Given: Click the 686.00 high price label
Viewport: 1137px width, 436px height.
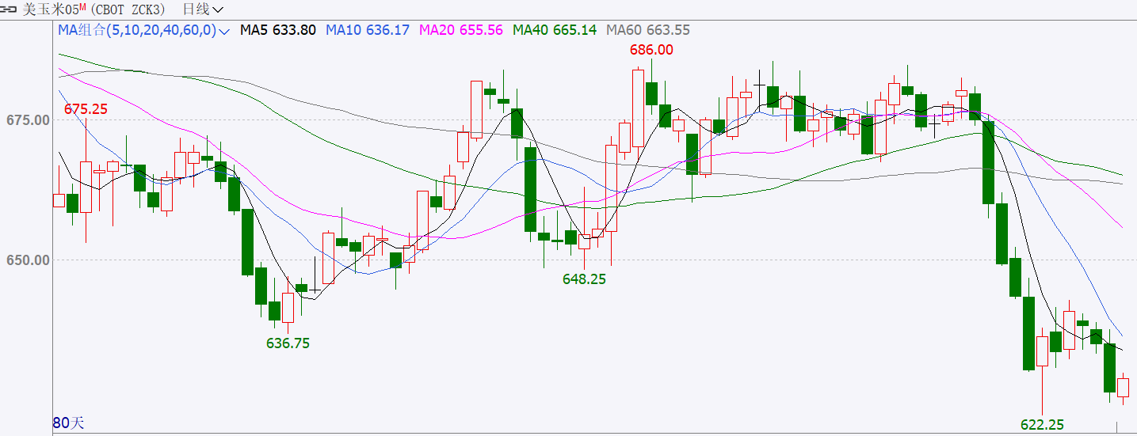Looking at the screenshot, I should 651,49.
